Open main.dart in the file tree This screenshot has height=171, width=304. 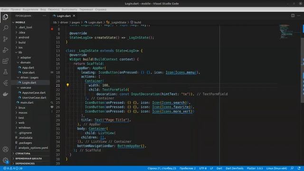pos(27,103)
